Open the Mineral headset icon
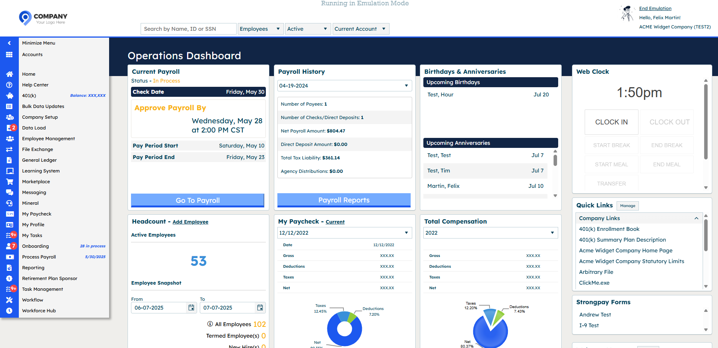The width and height of the screenshot is (718, 348). tap(9, 203)
